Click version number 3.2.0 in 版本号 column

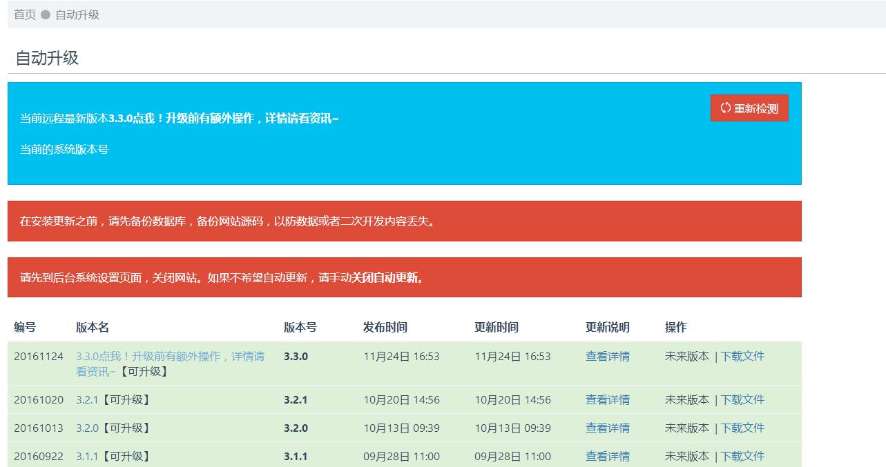(x=296, y=428)
